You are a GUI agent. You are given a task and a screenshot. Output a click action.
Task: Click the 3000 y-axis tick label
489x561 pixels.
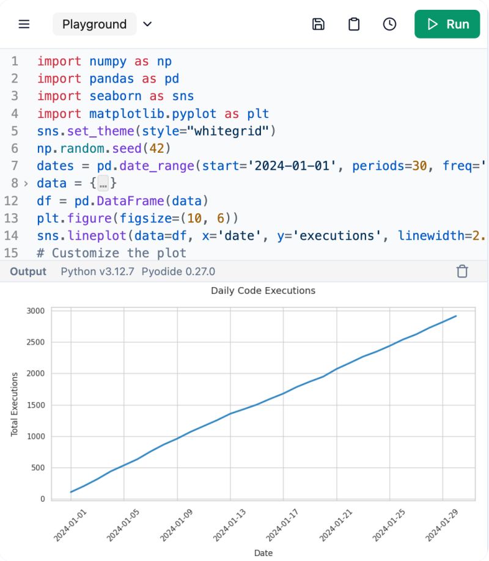[x=35, y=311]
